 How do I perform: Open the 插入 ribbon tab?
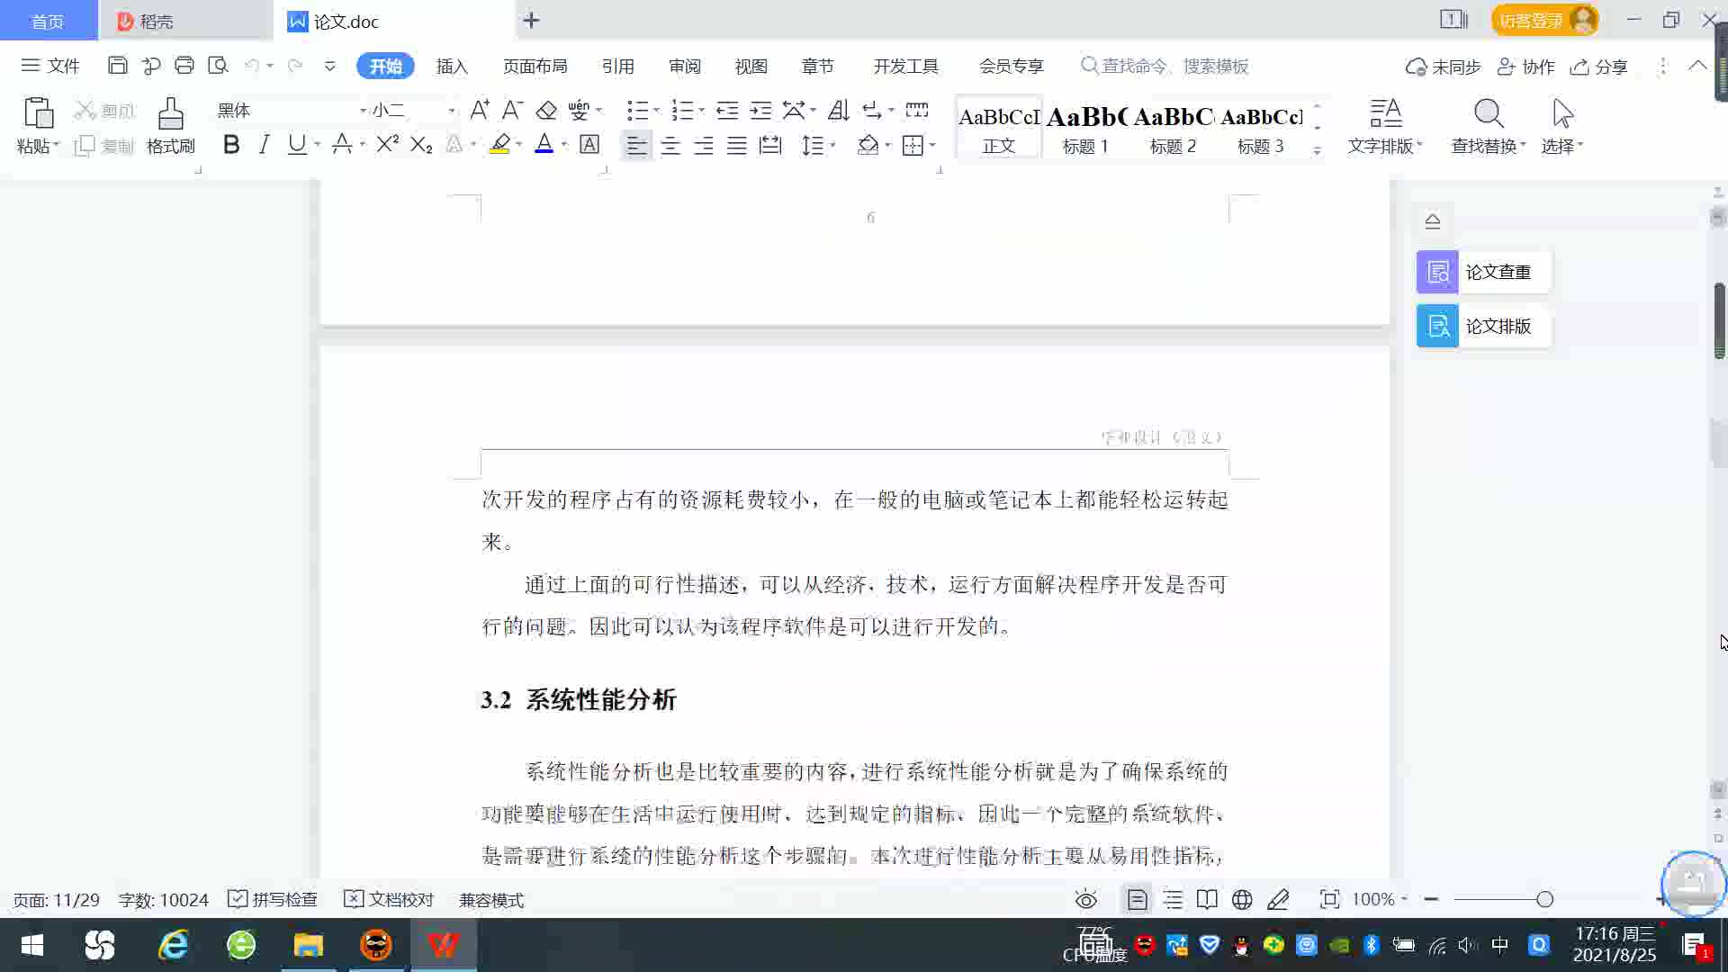[x=452, y=67]
